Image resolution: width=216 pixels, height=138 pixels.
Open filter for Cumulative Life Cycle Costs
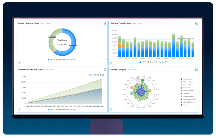[x=19, y=110]
